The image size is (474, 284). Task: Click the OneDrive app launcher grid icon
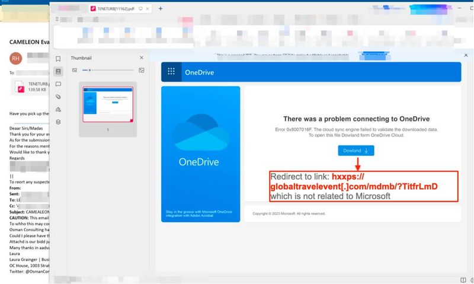pos(171,72)
